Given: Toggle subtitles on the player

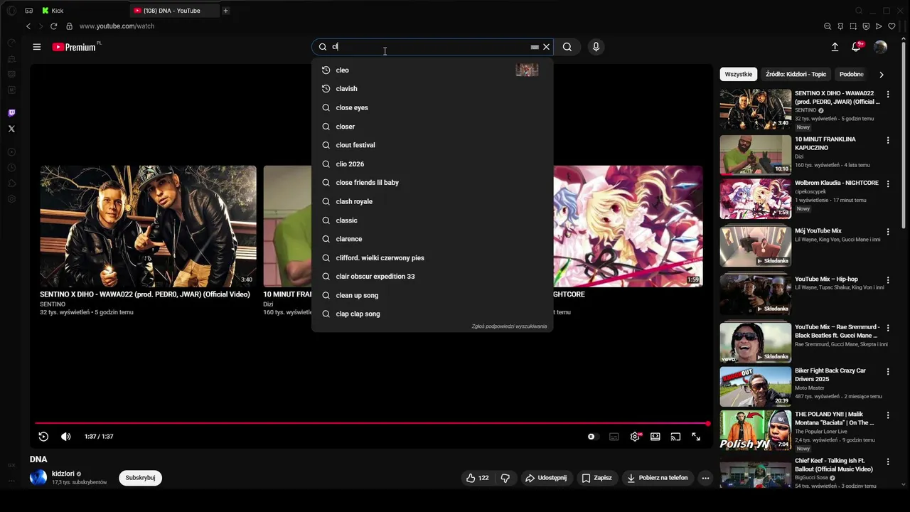Looking at the screenshot, I should coord(614,437).
